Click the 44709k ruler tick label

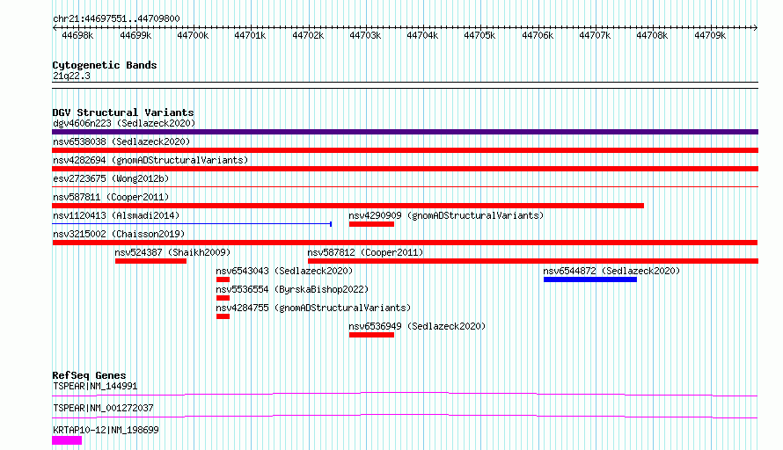pos(710,35)
